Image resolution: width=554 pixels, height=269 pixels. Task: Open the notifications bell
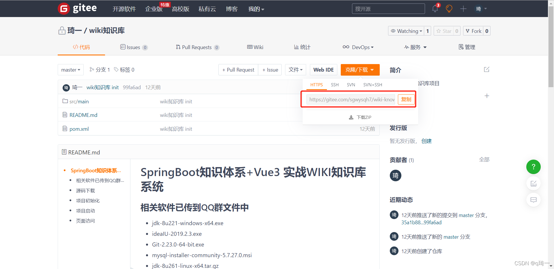point(435,9)
